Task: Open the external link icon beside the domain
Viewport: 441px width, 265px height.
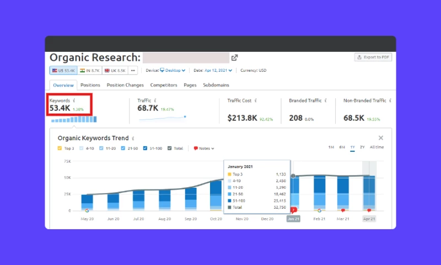Action: pyautogui.click(x=235, y=57)
